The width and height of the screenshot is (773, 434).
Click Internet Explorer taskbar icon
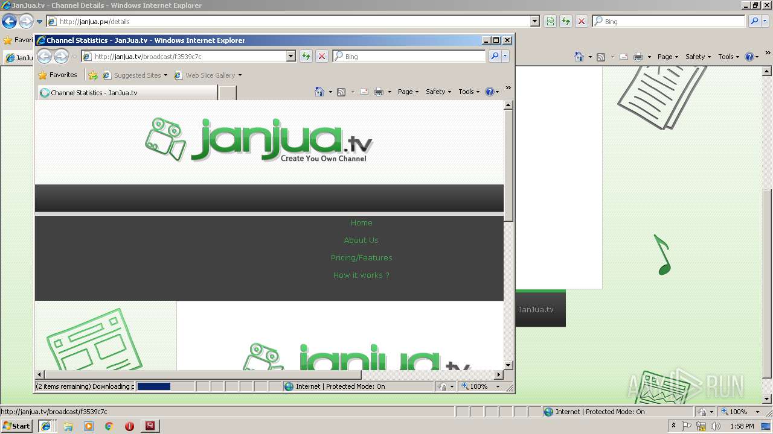[45, 426]
